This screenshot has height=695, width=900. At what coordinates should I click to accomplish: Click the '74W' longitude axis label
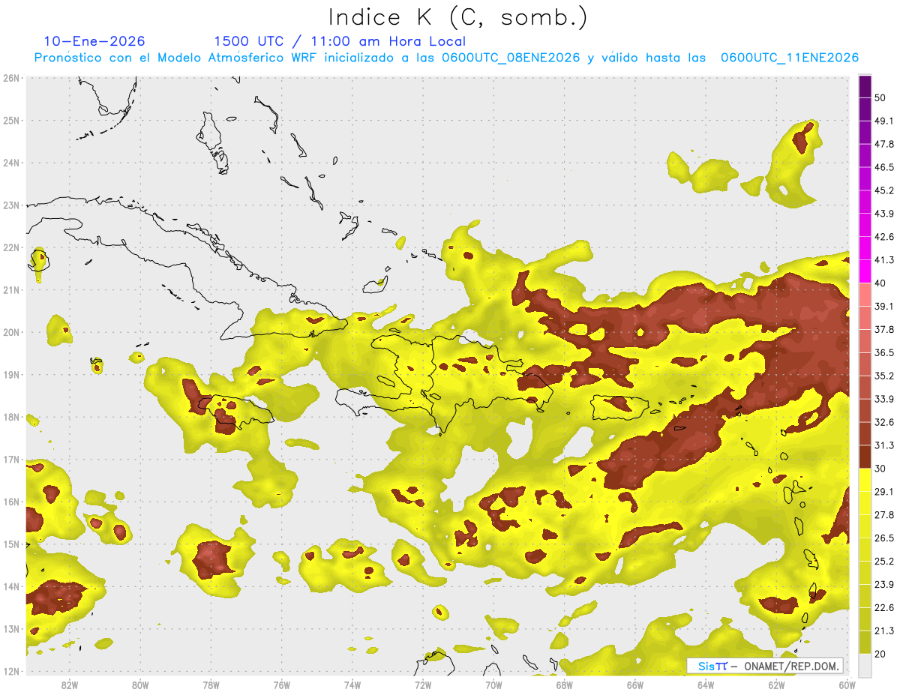352,685
